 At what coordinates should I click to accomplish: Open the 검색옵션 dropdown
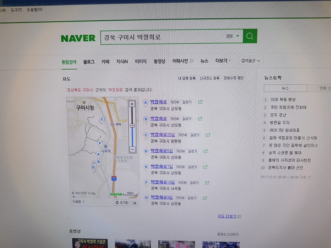click(x=251, y=60)
